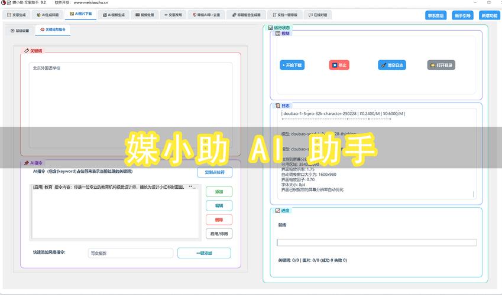Click the 界面已按您的屏幕分辨率自动优化 log line
The image size is (502, 295).
tap(312, 190)
